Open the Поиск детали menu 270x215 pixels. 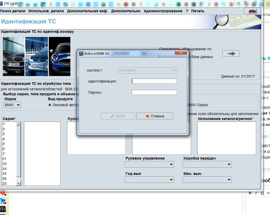coord(13,11)
